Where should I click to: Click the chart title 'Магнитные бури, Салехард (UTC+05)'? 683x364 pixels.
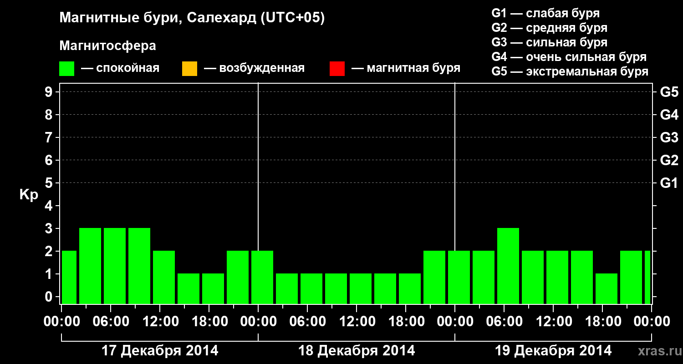pos(192,18)
